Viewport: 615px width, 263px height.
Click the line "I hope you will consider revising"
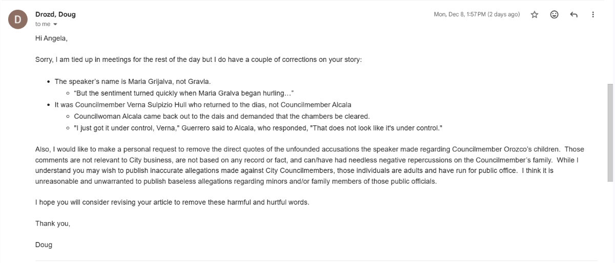(x=172, y=202)
